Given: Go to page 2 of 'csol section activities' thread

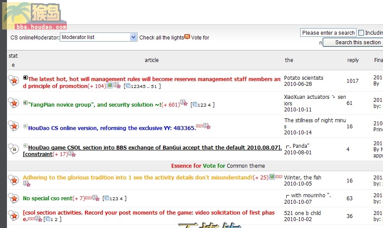Looking at the screenshot, I should 56,219.
